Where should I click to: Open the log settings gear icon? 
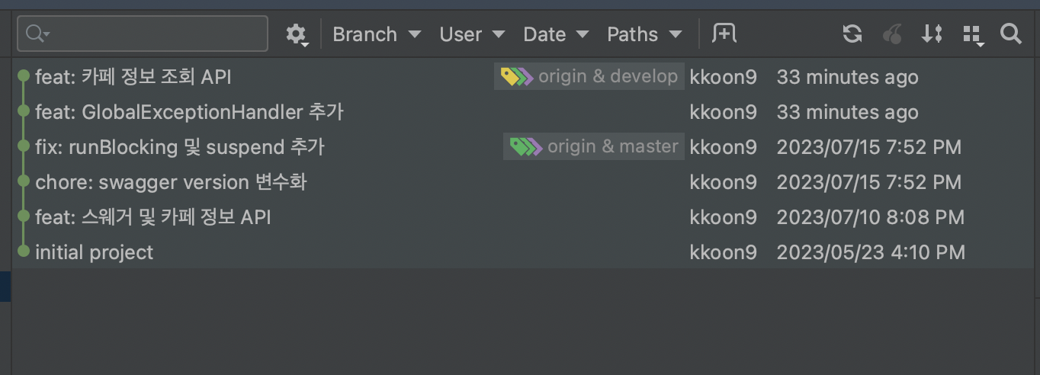pos(296,34)
